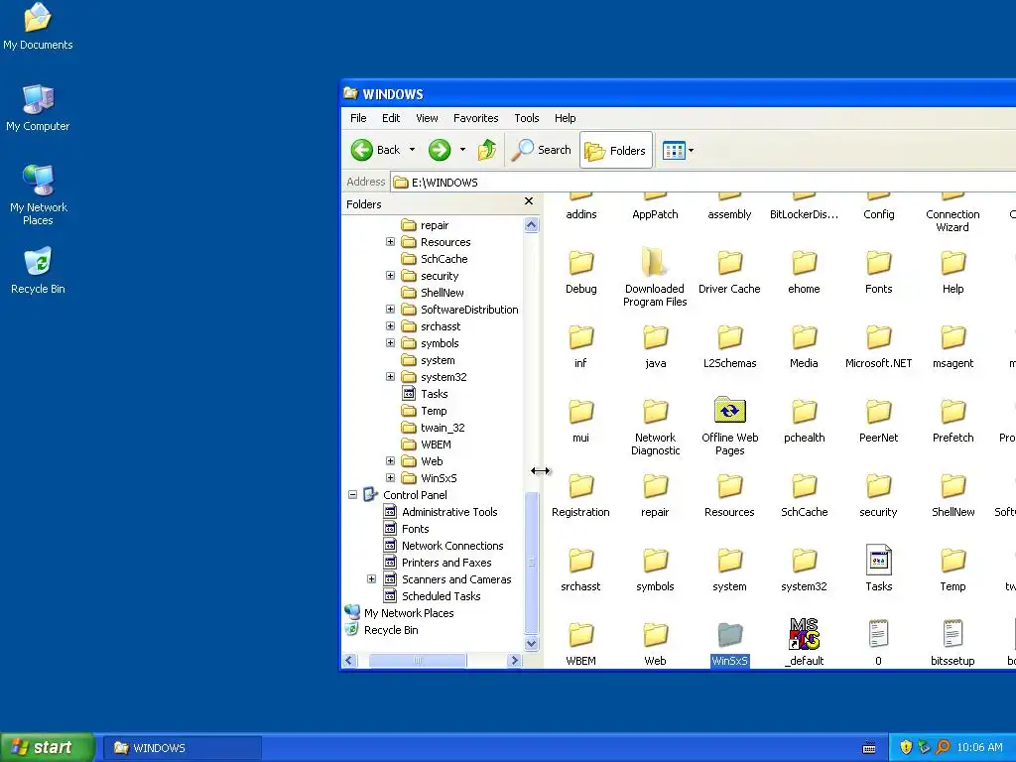Expand the Resources folder in tree

tap(390, 242)
